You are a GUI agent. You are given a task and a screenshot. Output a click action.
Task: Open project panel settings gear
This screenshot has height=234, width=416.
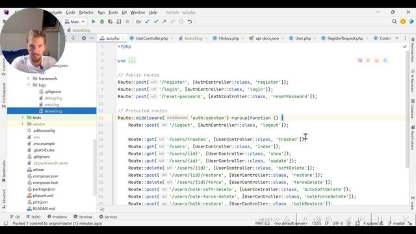coord(84,38)
